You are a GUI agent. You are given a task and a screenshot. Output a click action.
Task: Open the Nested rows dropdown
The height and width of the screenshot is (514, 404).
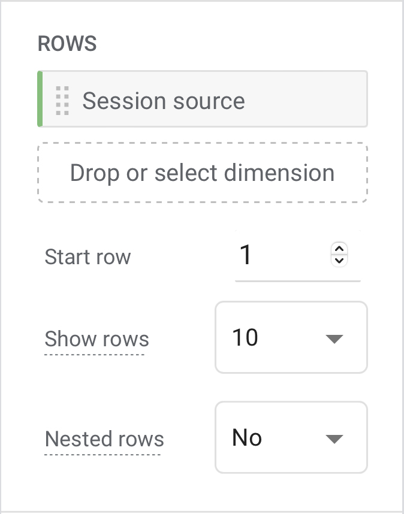point(291,439)
